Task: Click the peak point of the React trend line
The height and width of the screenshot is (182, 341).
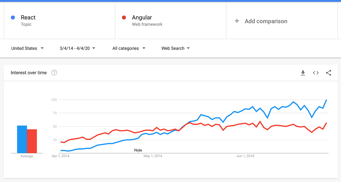Action: click(326, 100)
